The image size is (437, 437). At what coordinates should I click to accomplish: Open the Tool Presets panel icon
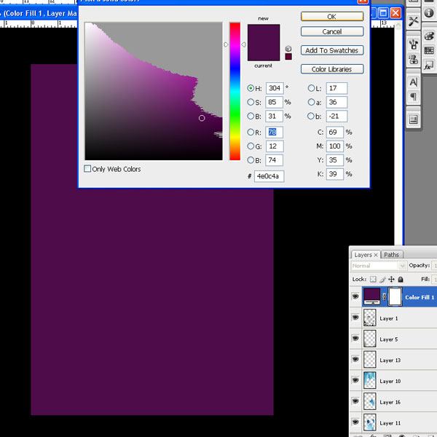click(414, 21)
